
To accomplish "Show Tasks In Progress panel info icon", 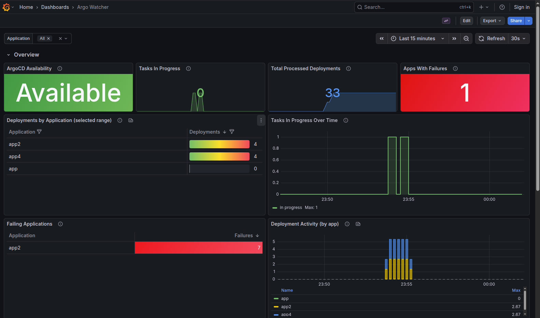I will coord(188,69).
